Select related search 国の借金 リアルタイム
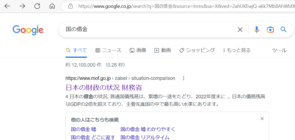295x140 pixels. click(x=145, y=137)
